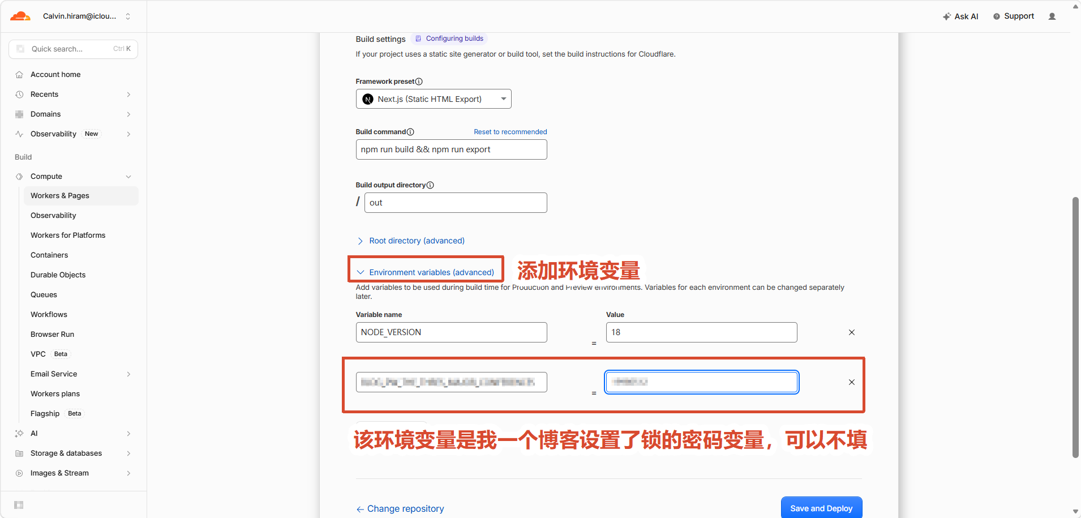Screen dimensions: 1081x518
Task: Collapse the Compute section chevron
Action: pyautogui.click(x=128, y=177)
